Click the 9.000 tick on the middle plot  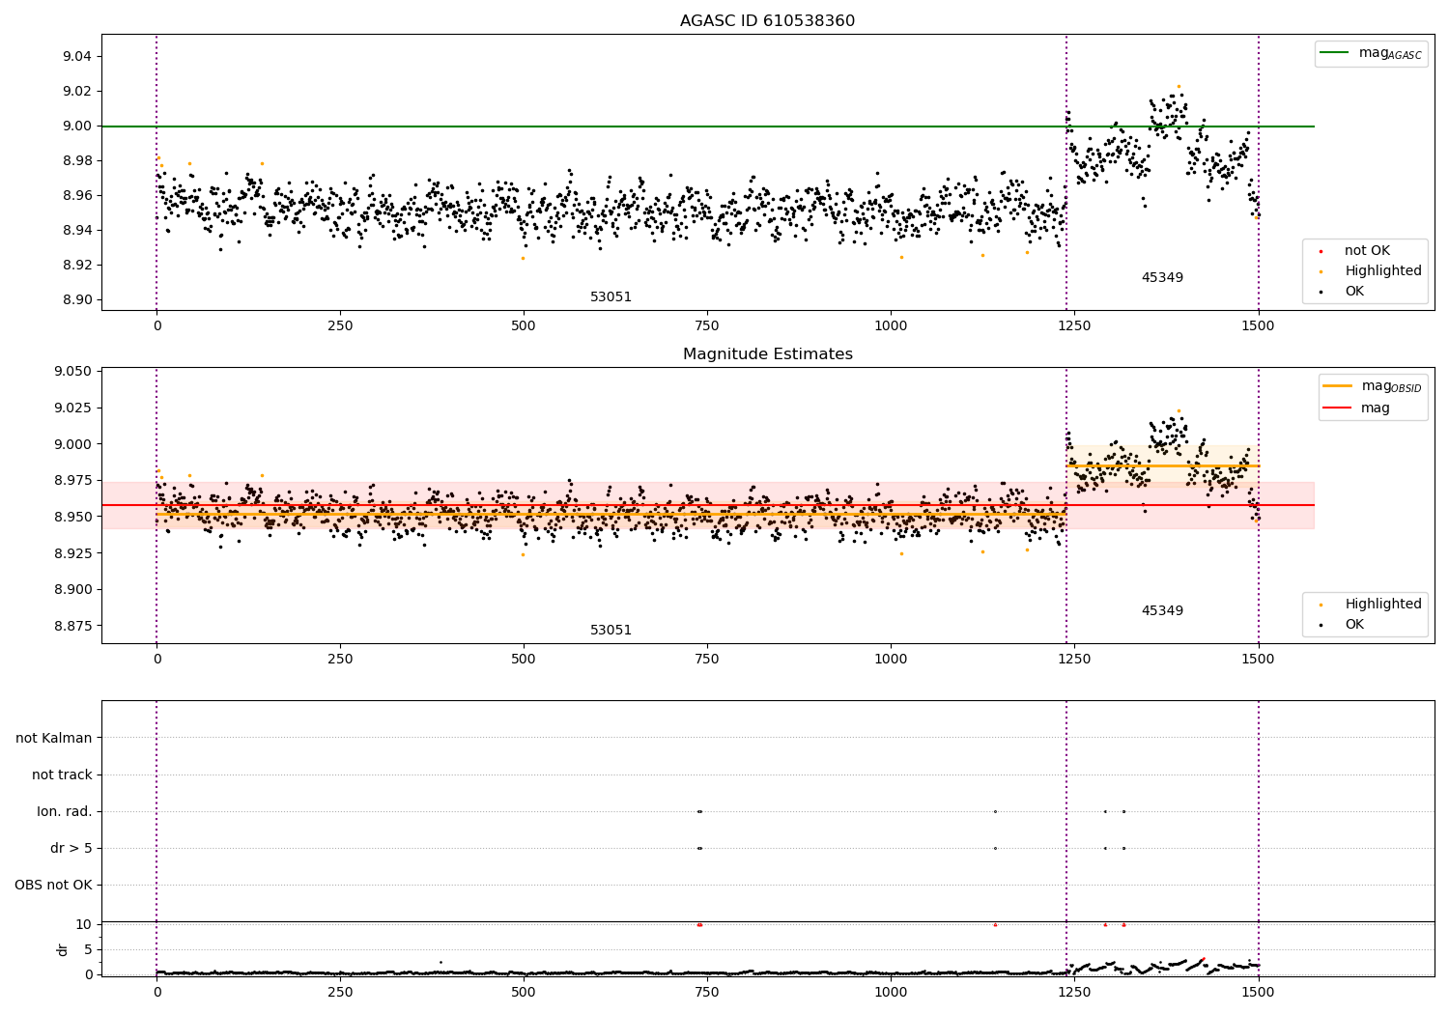pyautogui.click(x=72, y=445)
